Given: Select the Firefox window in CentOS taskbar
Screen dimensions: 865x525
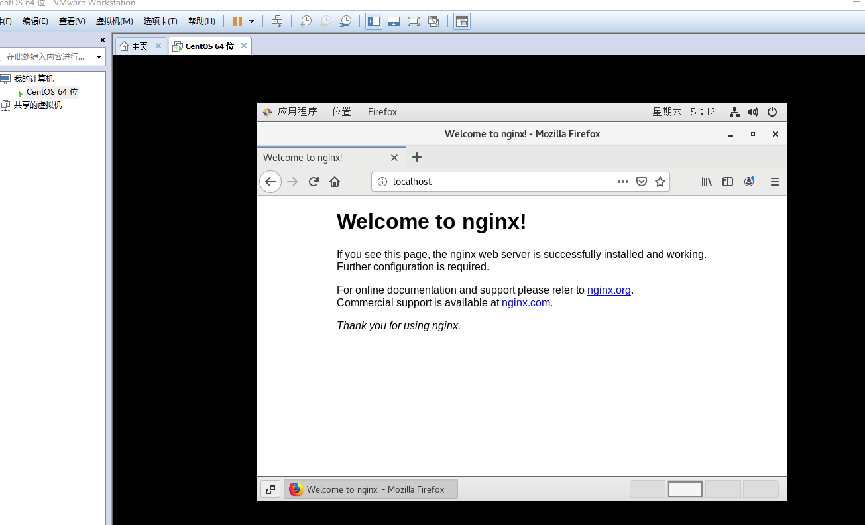Looking at the screenshot, I should [x=371, y=489].
